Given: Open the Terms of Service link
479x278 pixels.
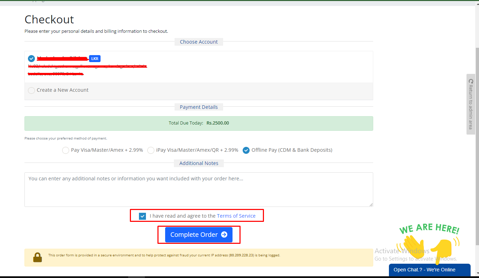Looking at the screenshot, I should (236, 216).
